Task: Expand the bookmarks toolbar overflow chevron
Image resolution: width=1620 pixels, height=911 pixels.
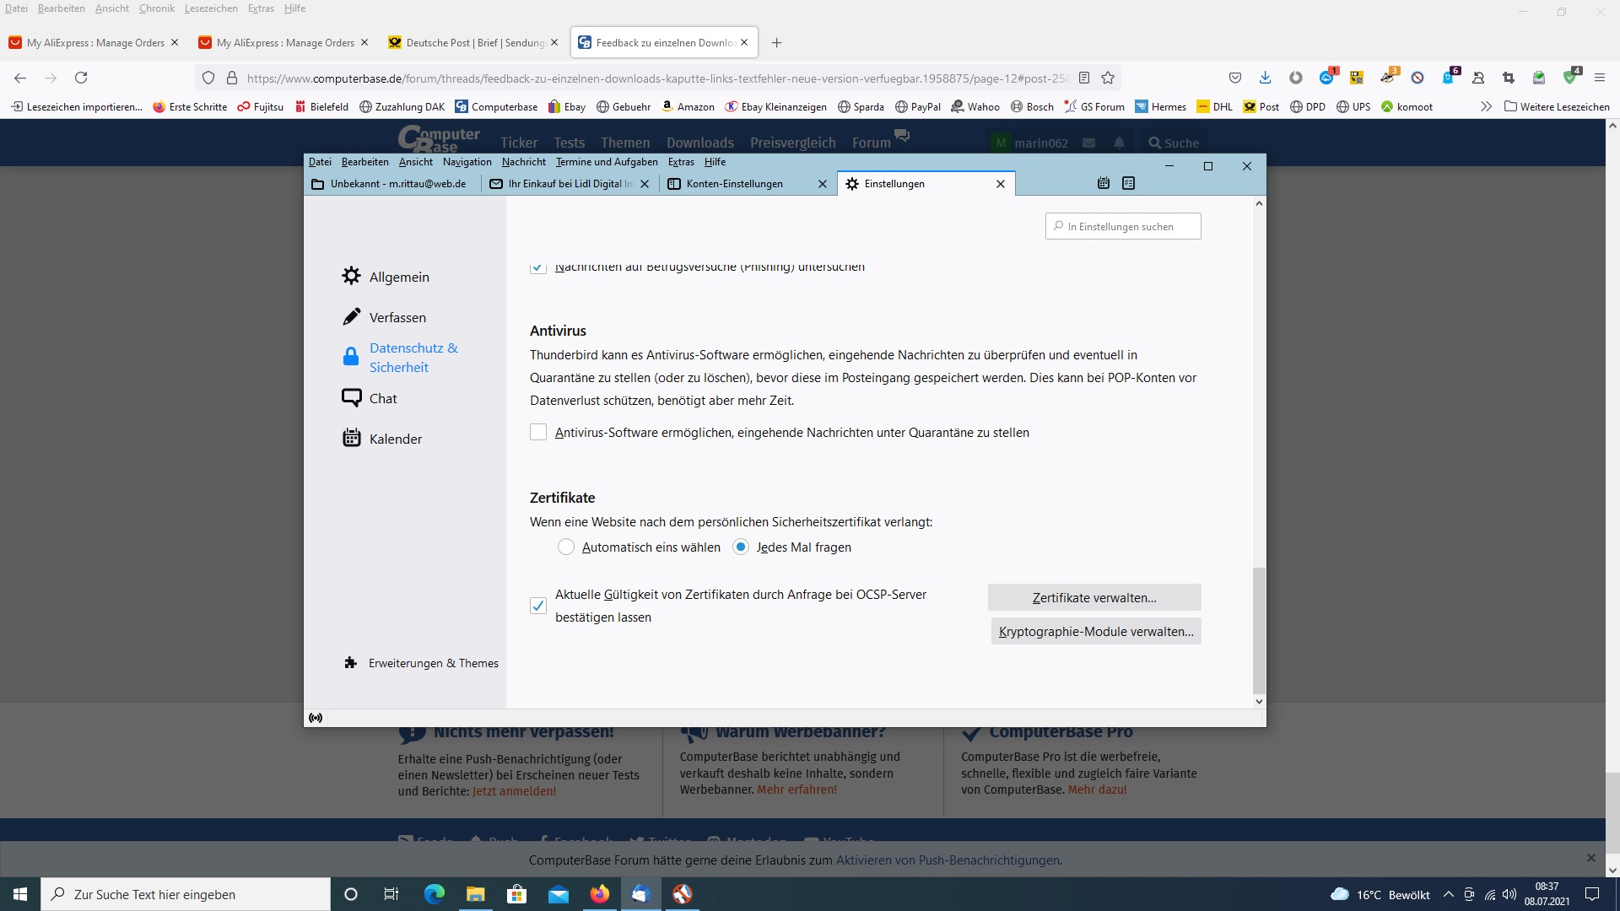Action: pyautogui.click(x=1486, y=106)
